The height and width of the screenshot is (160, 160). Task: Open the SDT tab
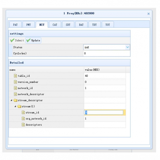coord(68,25)
